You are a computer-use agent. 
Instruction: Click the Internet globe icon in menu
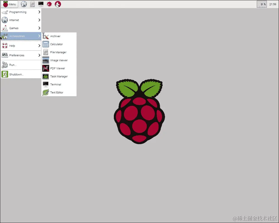(5, 20)
